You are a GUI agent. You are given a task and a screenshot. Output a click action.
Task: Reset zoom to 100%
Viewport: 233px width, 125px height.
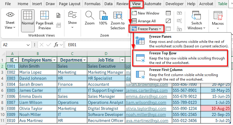pyautogui.click(x=103, y=18)
